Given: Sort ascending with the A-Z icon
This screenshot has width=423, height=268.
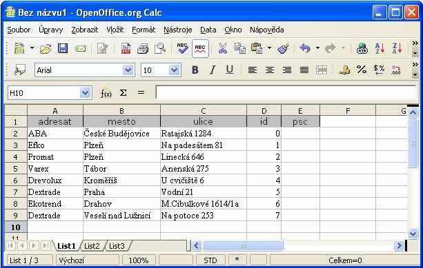Looking at the screenshot, I should click(x=380, y=49).
